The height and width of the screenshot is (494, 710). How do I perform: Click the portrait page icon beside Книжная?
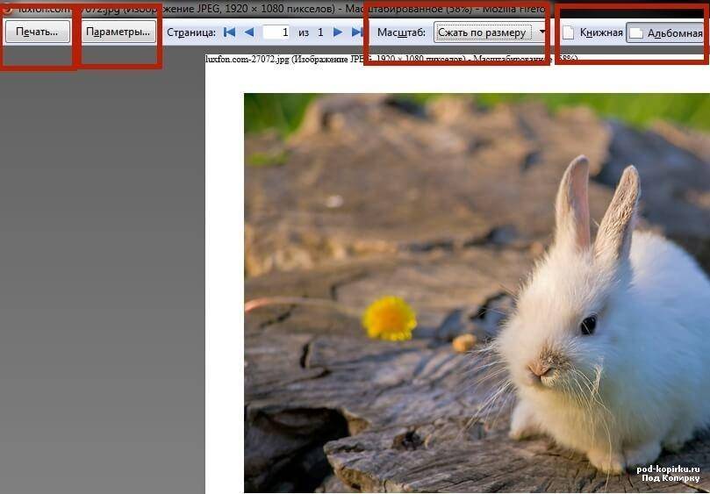(x=569, y=33)
